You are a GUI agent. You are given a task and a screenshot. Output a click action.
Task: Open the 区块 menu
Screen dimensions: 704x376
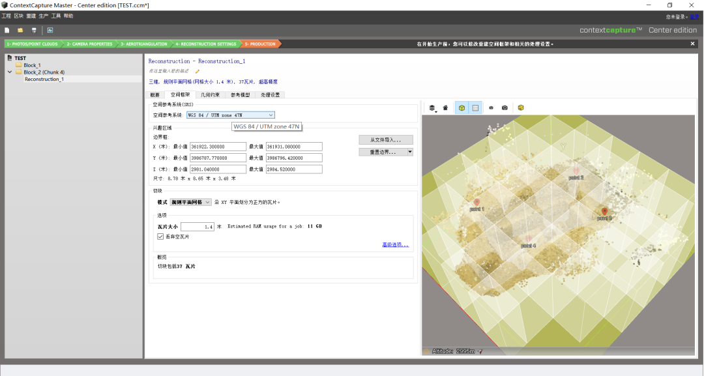(18, 16)
